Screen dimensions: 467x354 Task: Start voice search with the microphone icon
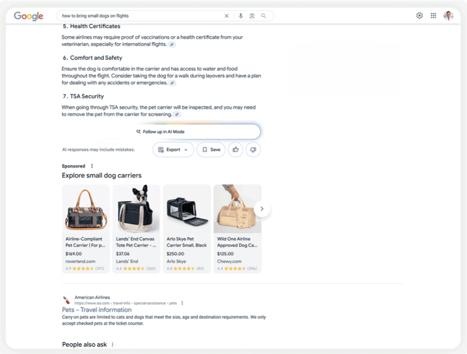click(241, 16)
